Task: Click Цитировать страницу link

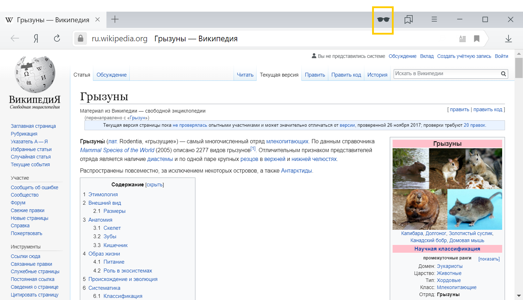Action: pyautogui.click(x=35, y=295)
